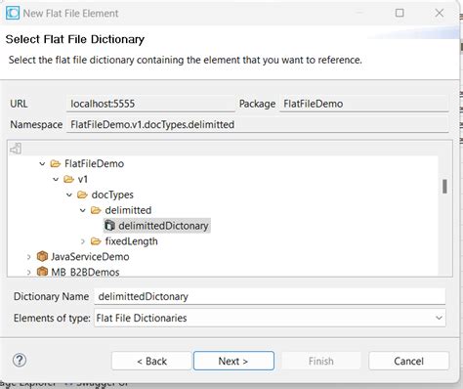Click the wizard window title icon
Viewport: 463px width, 389px height.
click(x=13, y=13)
